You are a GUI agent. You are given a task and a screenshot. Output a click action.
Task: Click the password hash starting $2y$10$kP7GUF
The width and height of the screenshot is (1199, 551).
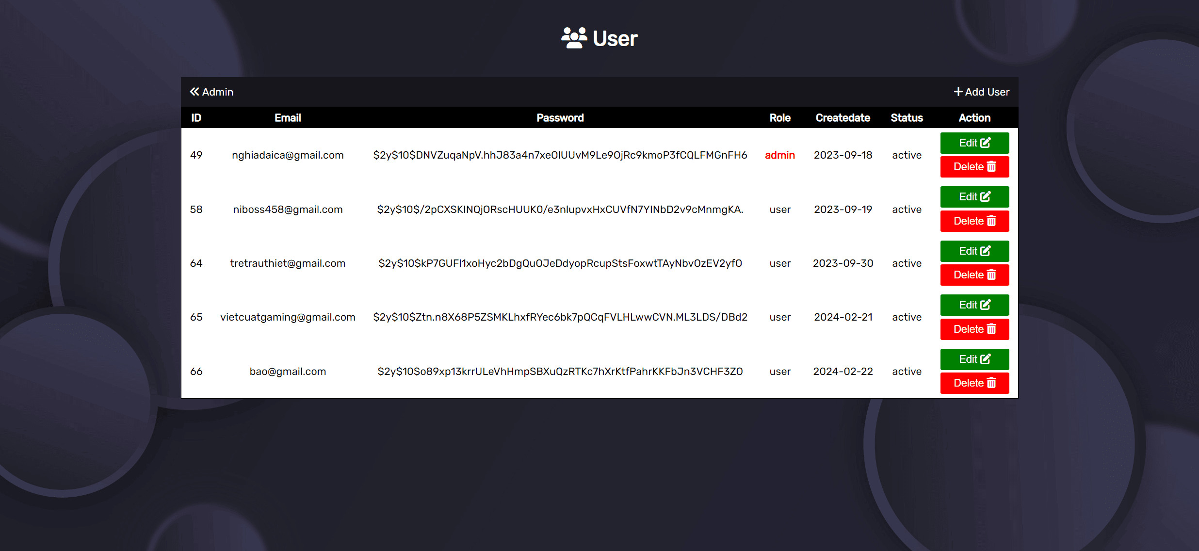click(x=560, y=263)
